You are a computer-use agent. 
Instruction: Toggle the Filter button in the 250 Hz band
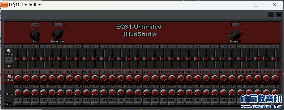[x=121, y=104]
